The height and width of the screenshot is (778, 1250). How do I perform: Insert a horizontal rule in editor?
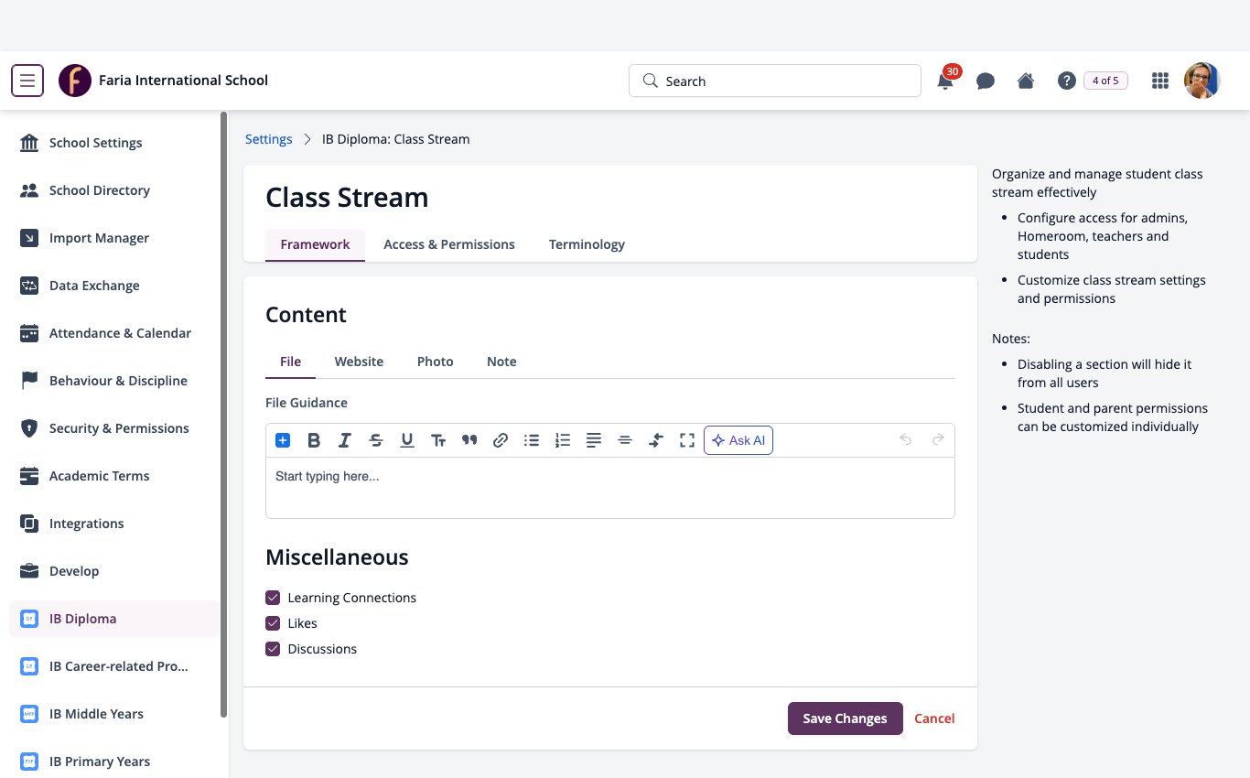click(625, 440)
